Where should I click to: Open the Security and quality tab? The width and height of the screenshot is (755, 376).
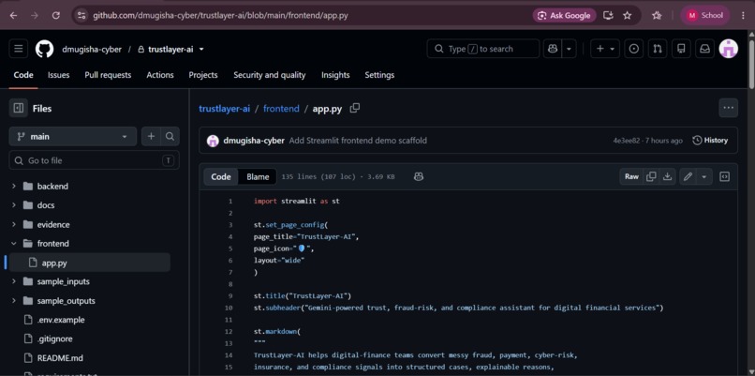(270, 75)
